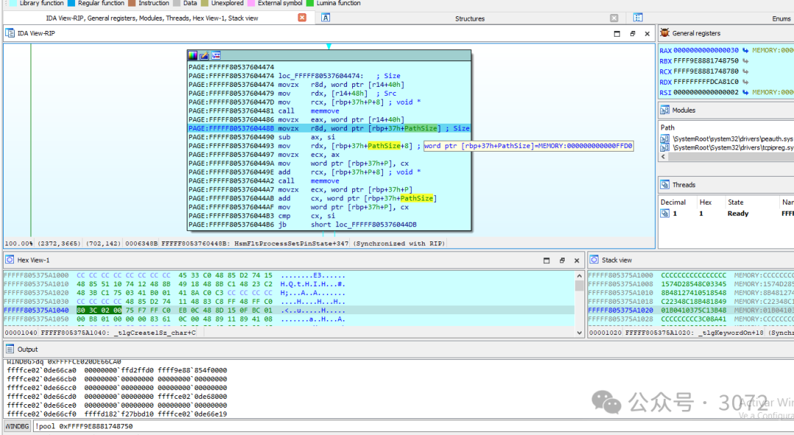Image resolution: width=794 pixels, height=435 pixels.
Task: Click the edit comment pencil icon in graph block
Action: tap(204, 55)
